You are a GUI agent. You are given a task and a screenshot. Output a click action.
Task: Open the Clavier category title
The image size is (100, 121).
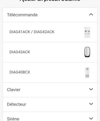[x=14, y=90]
